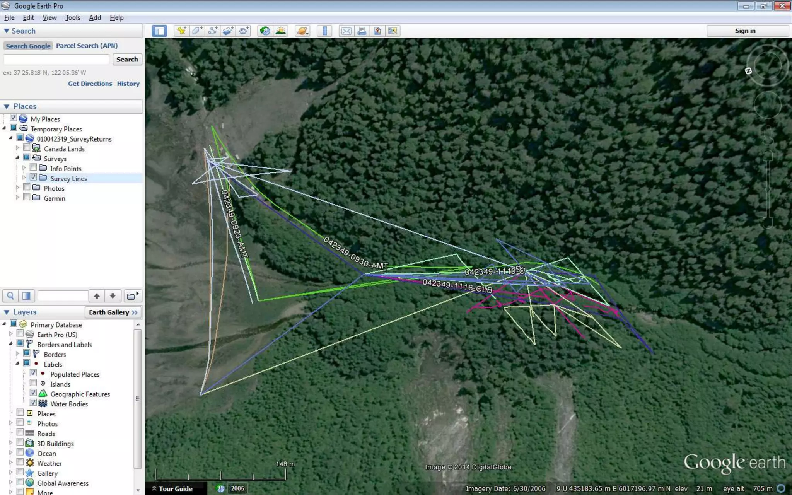The height and width of the screenshot is (495, 792).
Task: Expand the Garmin folder
Action: coord(17,198)
